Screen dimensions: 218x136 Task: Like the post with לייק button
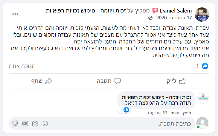pos(176,81)
